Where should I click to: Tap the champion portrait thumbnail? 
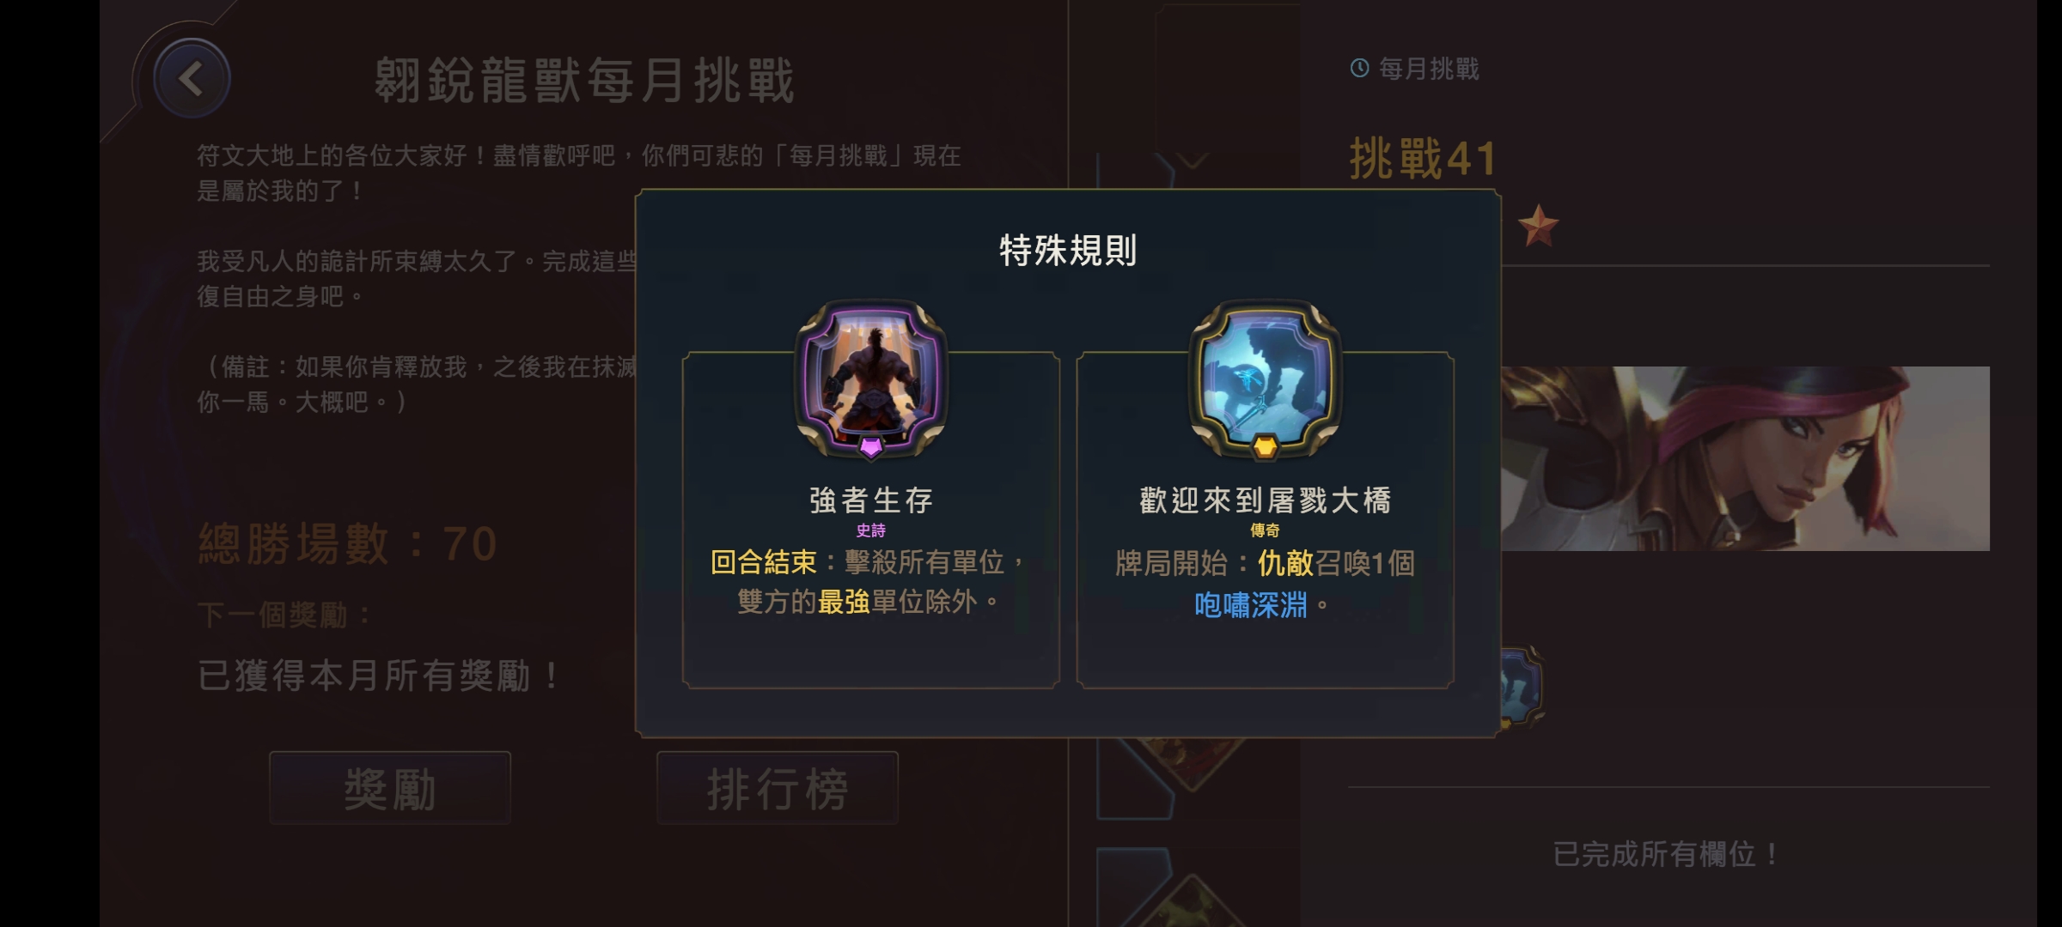coord(1745,458)
